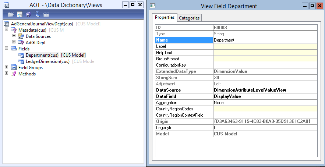This screenshot has width=325, height=167.
Task: Select the AdGLDept tree item
Action: click(36, 43)
